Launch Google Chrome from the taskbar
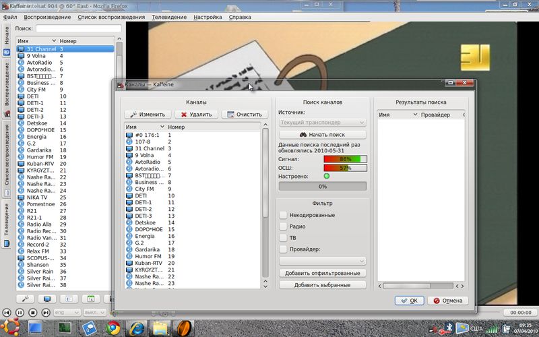This screenshot has height=337, width=539. pyautogui.click(x=111, y=328)
